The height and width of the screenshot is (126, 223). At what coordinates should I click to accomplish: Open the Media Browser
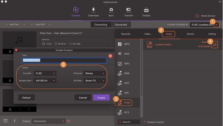[205, 16]
